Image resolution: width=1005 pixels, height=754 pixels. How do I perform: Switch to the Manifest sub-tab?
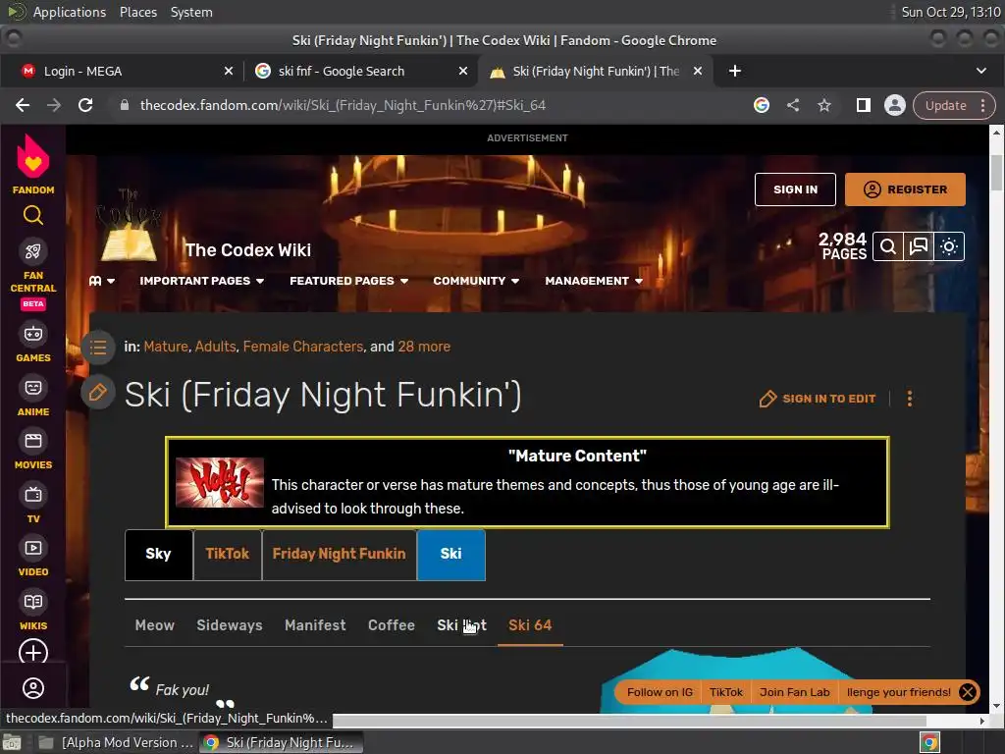click(x=315, y=625)
